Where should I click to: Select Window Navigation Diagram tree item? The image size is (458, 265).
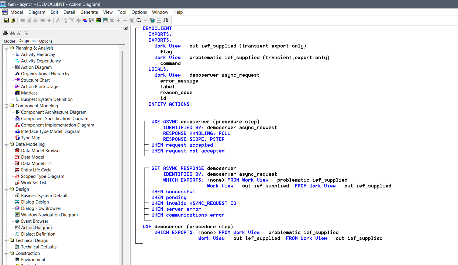pyautogui.click(x=49, y=215)
